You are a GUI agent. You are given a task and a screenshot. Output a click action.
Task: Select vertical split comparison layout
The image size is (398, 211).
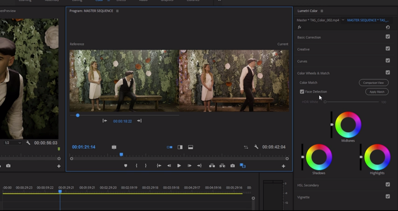coord(180,147)
